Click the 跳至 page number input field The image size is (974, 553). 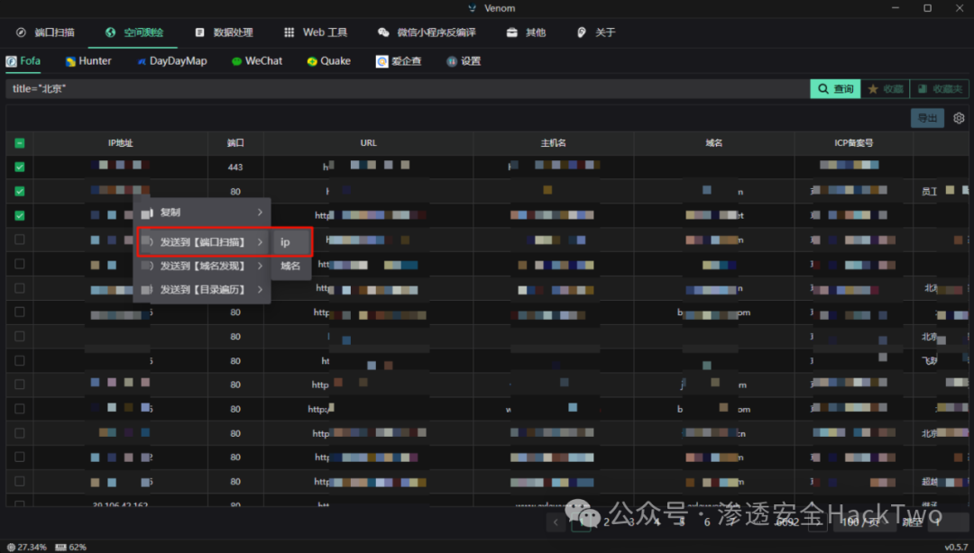click(x=947, y=521)
